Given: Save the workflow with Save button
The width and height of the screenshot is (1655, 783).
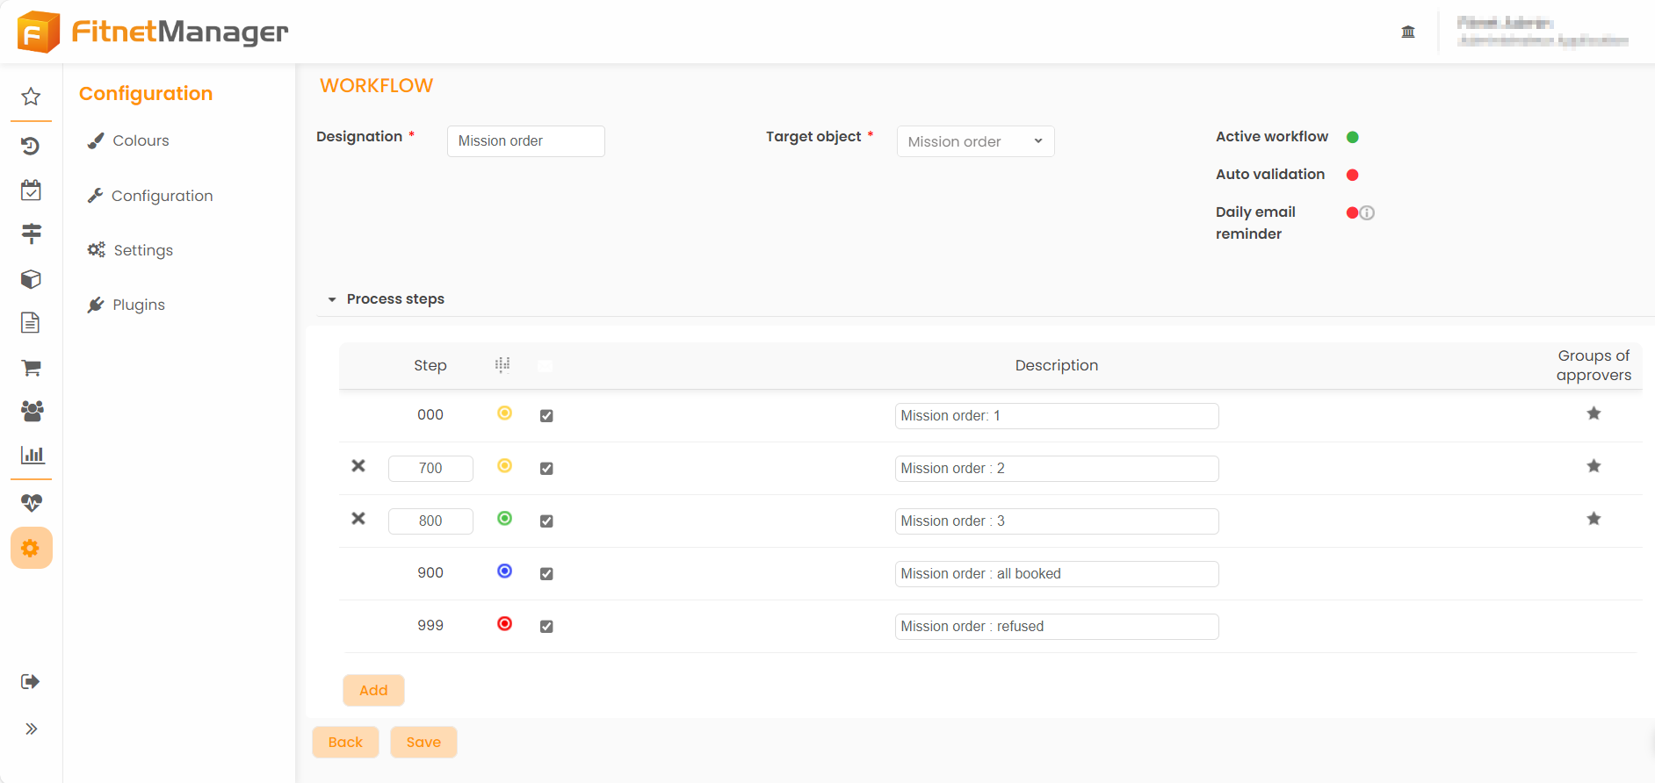Looking at the screenshot, I should [423, 743].
